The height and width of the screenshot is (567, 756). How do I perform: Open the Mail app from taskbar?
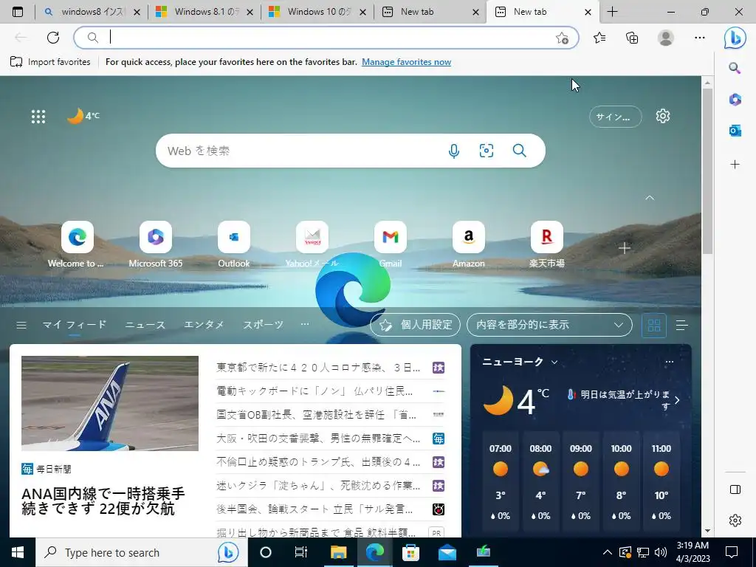tap(447, 552)
